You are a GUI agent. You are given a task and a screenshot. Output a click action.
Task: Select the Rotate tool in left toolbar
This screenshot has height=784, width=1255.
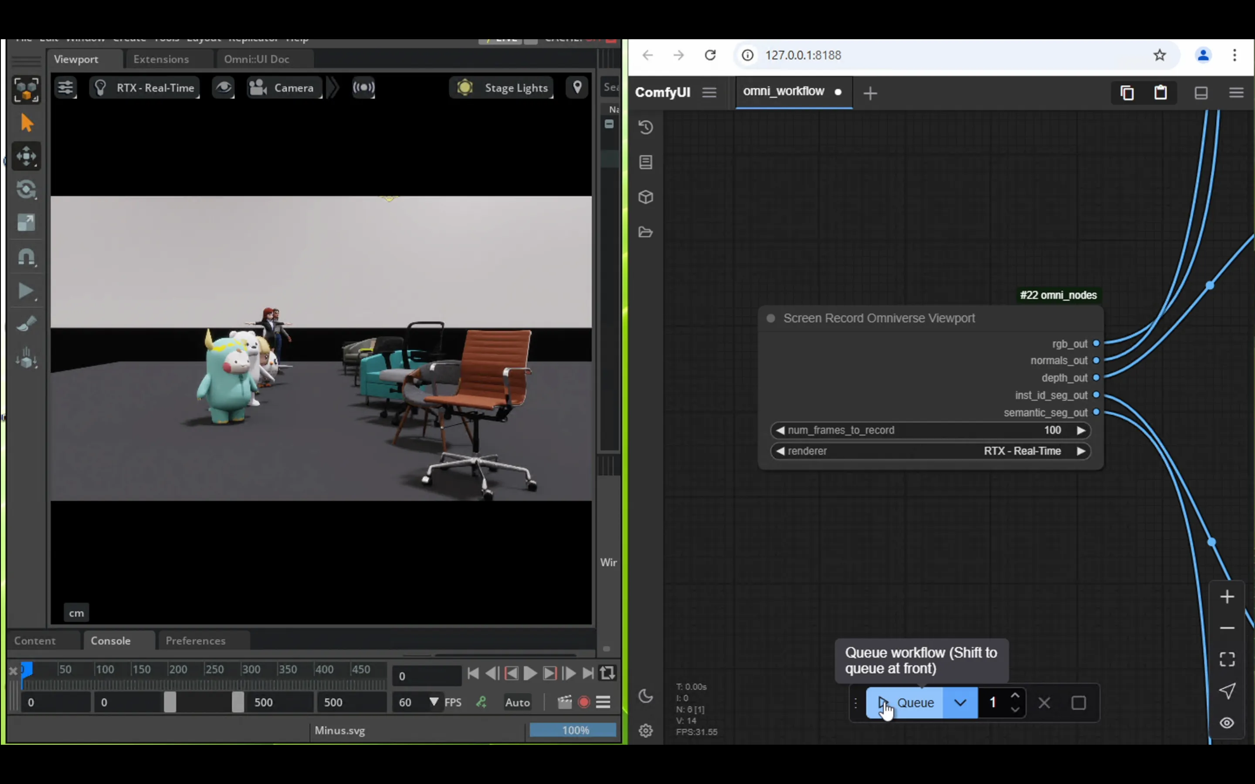click(x=26, y=189)
